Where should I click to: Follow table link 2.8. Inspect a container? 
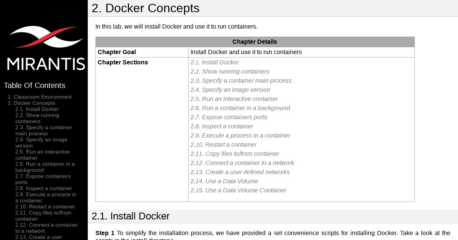tap(222, 126)
